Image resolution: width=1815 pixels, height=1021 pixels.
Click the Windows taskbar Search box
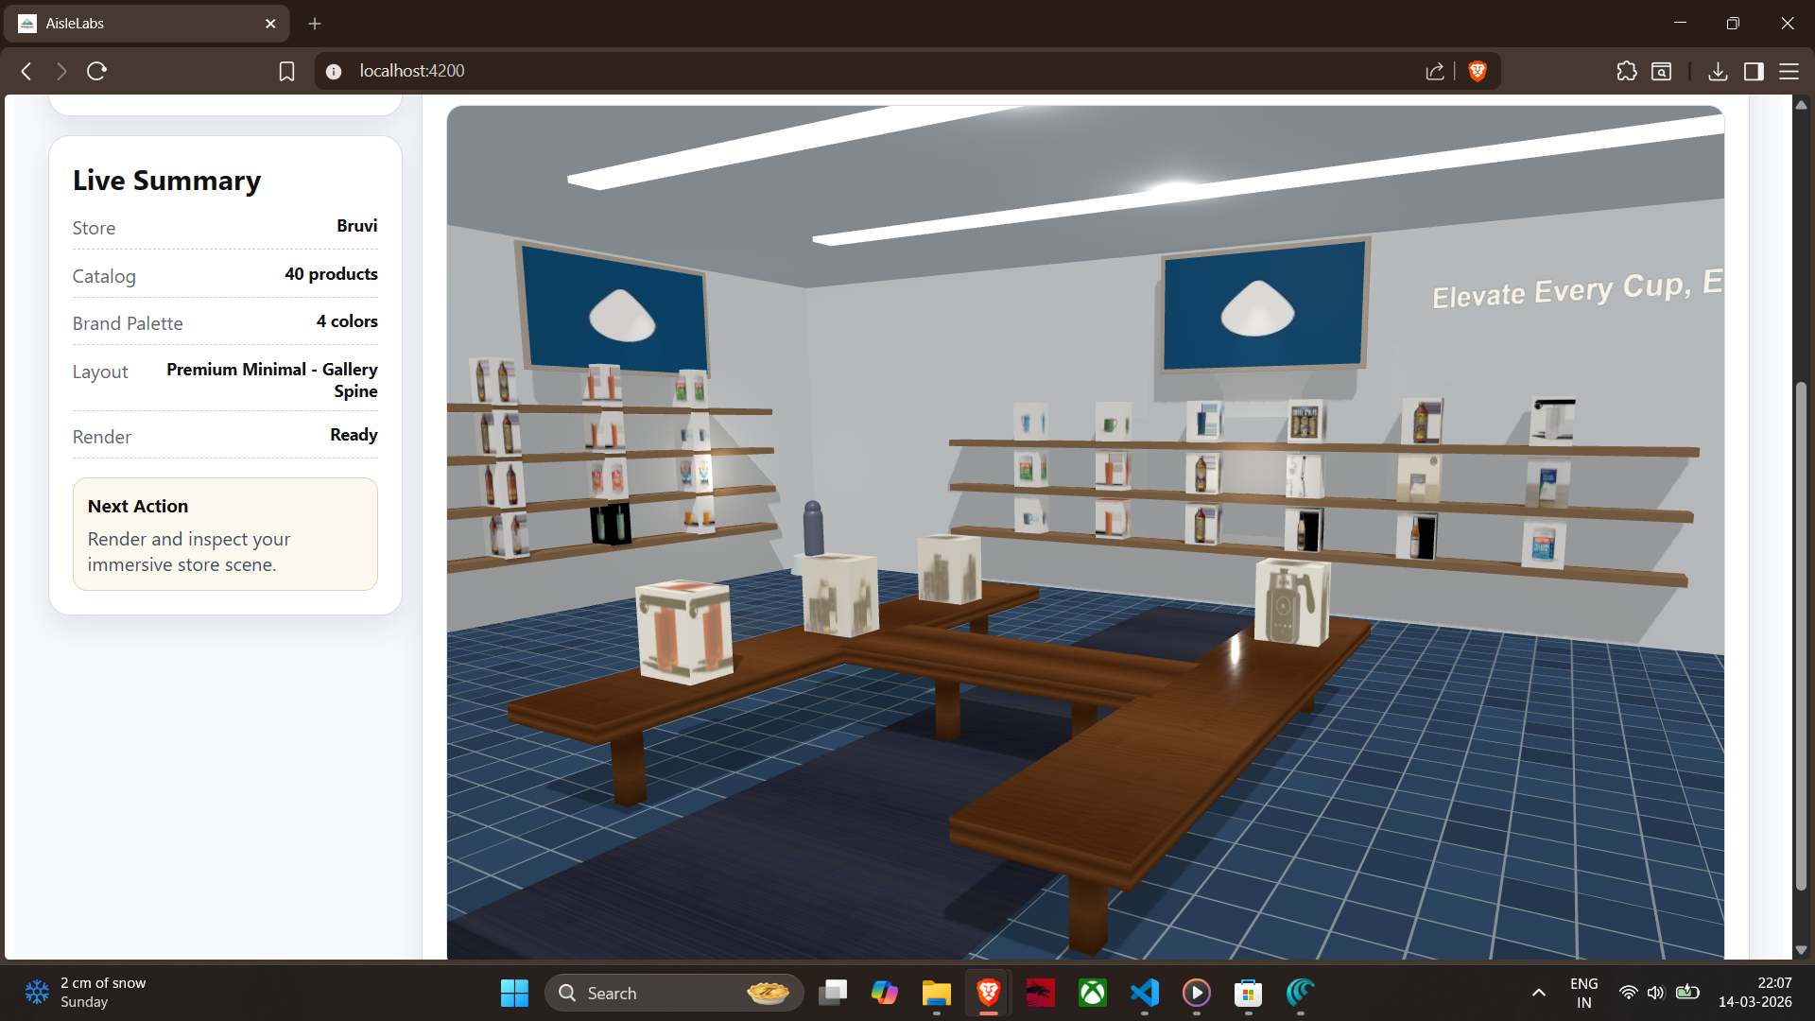point(673,993)
